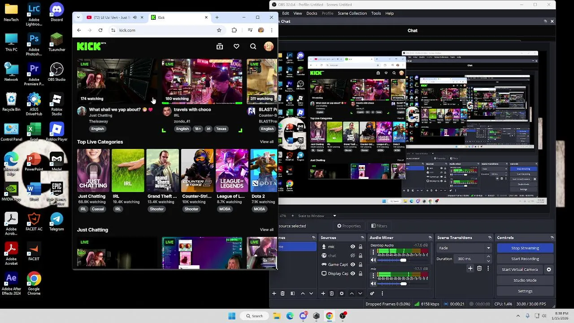The image size is (574, 323).
Task: Open the Kick user avatar menu
Action: pos(269,46)
